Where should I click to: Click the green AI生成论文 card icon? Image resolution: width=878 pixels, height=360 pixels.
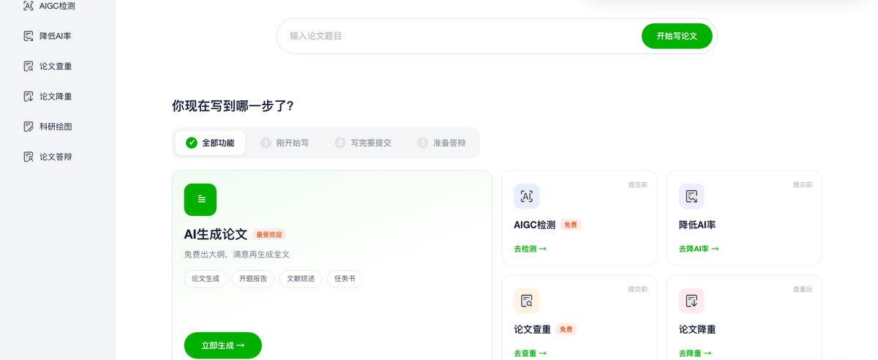coord(200,200)
